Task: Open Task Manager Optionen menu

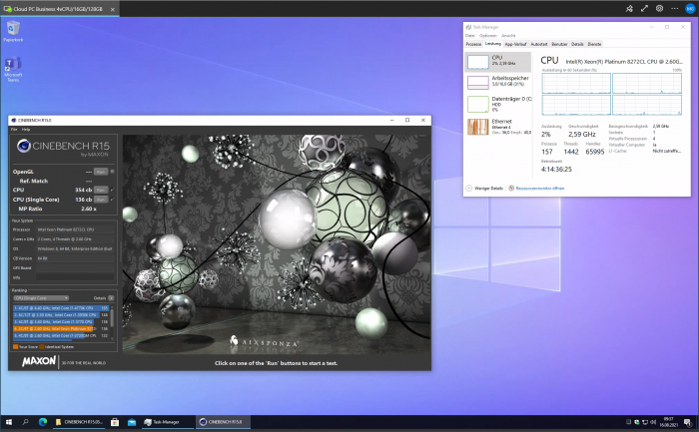Action: point(487,36)
